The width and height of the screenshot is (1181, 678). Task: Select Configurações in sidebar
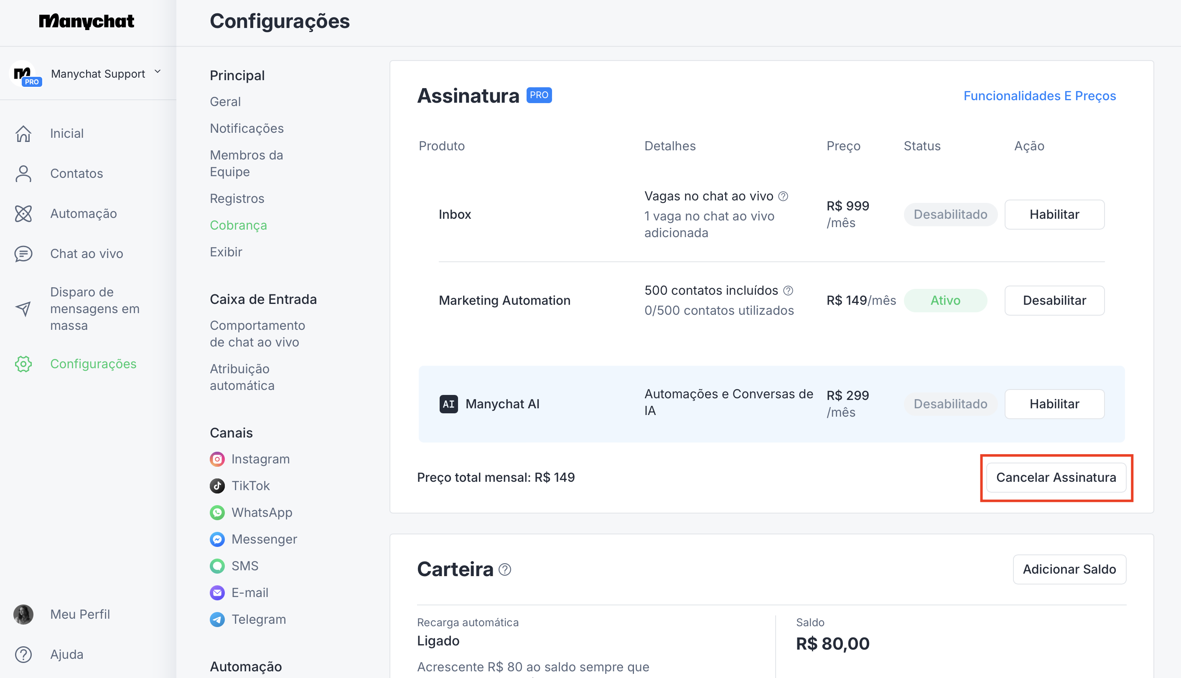coord(93,364)
